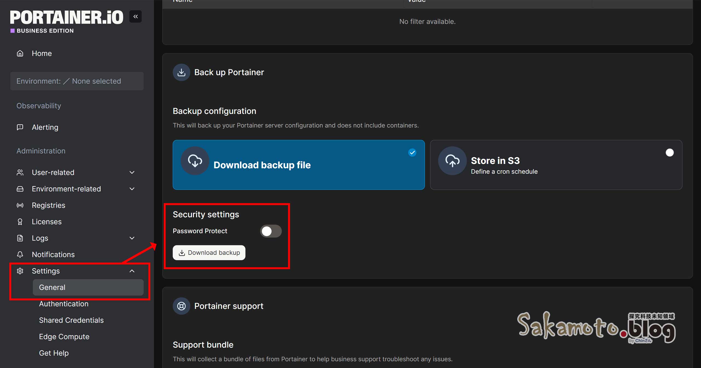Enable the Password Protect toggle
This screenshot has height=368, width=701.
(271, 231)
